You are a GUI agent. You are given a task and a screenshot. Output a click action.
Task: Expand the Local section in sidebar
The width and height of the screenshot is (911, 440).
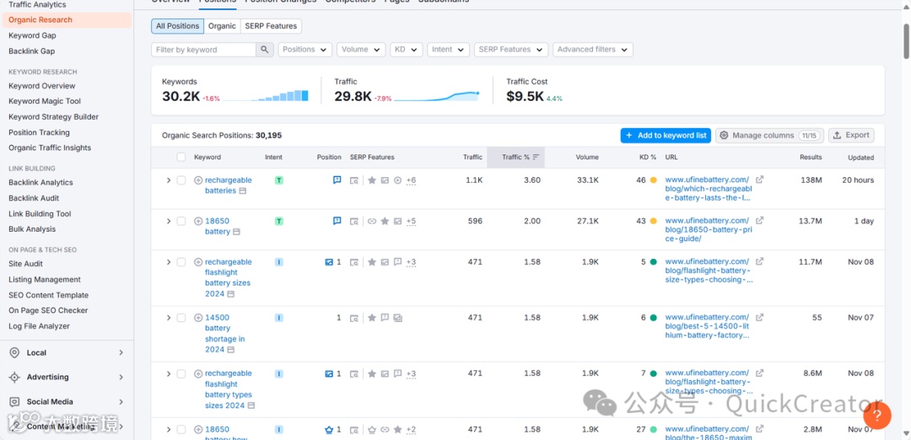click(x=121, y=353)
